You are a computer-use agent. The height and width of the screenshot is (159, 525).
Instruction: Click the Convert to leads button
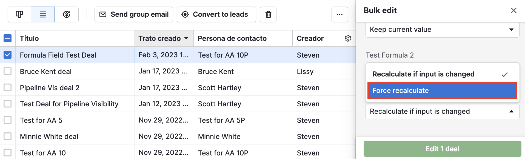[x=216, y=14]
